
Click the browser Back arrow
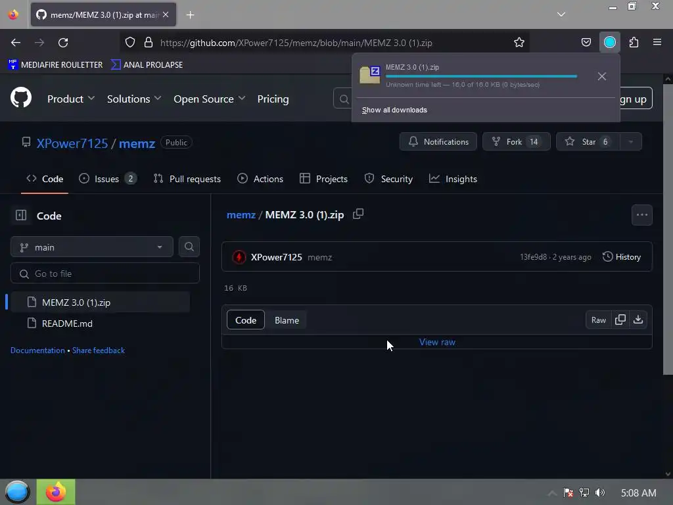coord(16,43)
